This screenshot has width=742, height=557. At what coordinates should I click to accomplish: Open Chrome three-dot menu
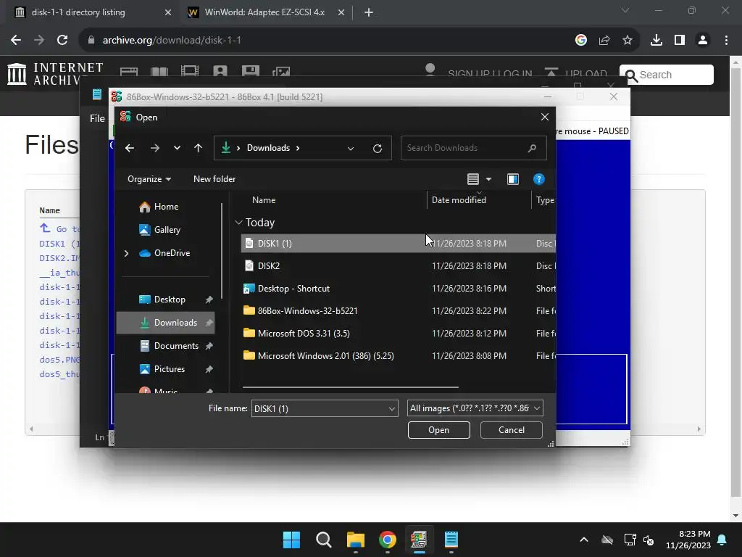[726, 41]
